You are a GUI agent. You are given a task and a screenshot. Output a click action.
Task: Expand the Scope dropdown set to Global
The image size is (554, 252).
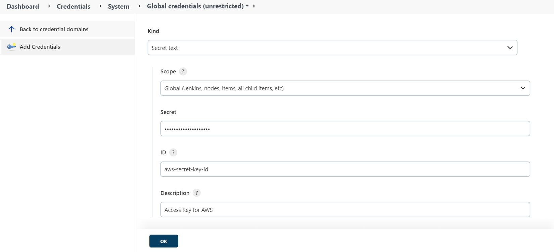point(345,88)
